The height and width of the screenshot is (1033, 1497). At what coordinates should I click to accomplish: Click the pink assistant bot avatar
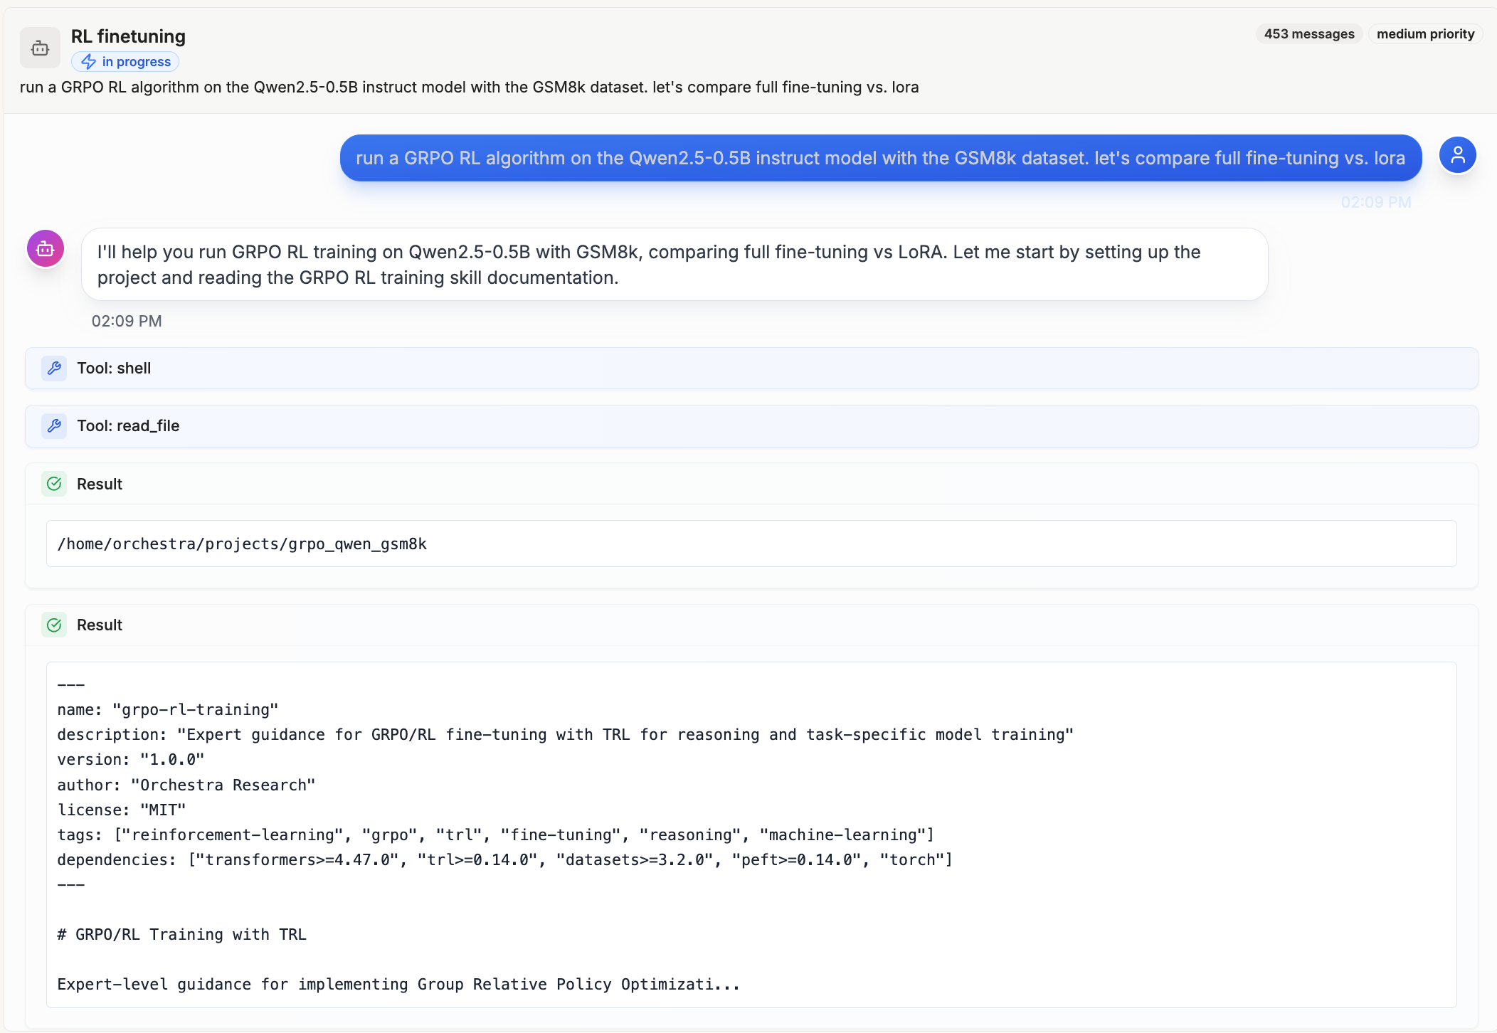coord(46,249)
